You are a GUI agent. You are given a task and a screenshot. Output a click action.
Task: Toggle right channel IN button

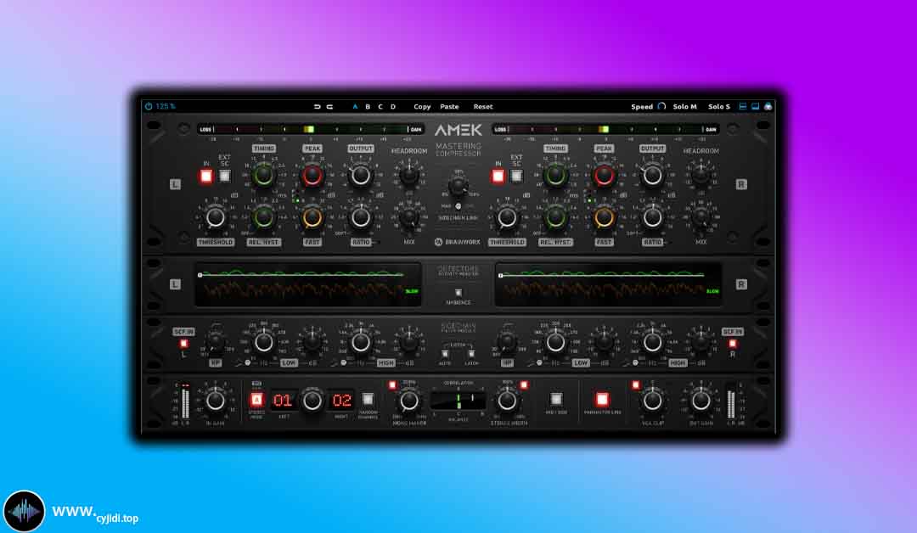pos(498,176)
